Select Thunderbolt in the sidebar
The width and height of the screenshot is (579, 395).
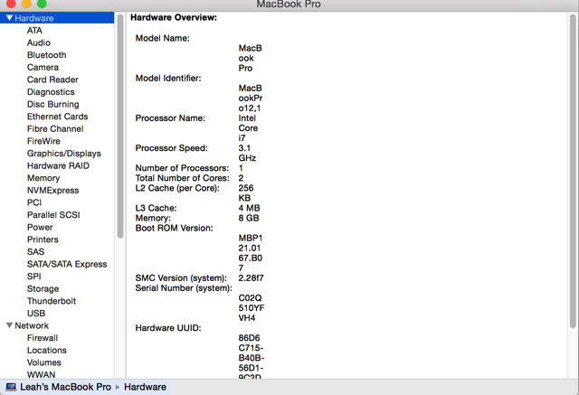52,301
